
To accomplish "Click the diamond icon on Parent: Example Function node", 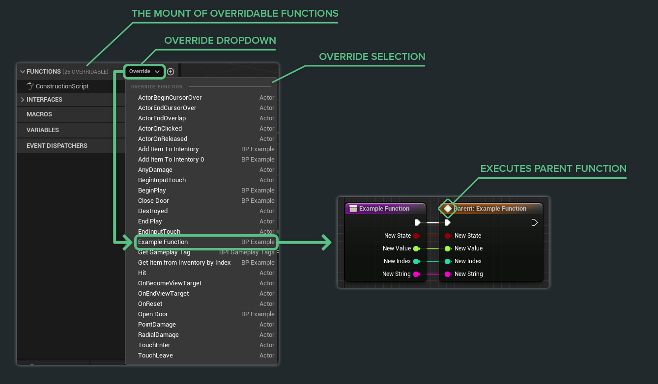I will pos(447,208).
